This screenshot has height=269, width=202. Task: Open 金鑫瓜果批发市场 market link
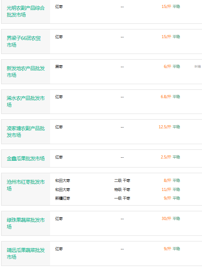pyautogui.click(x=26, y=158)
